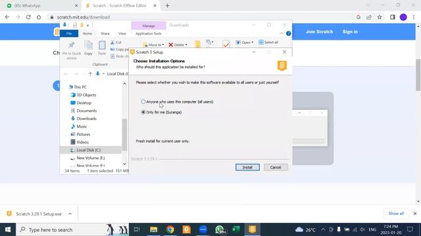
Task: Open Chrome three-dot menu
Action: [414, 17]
